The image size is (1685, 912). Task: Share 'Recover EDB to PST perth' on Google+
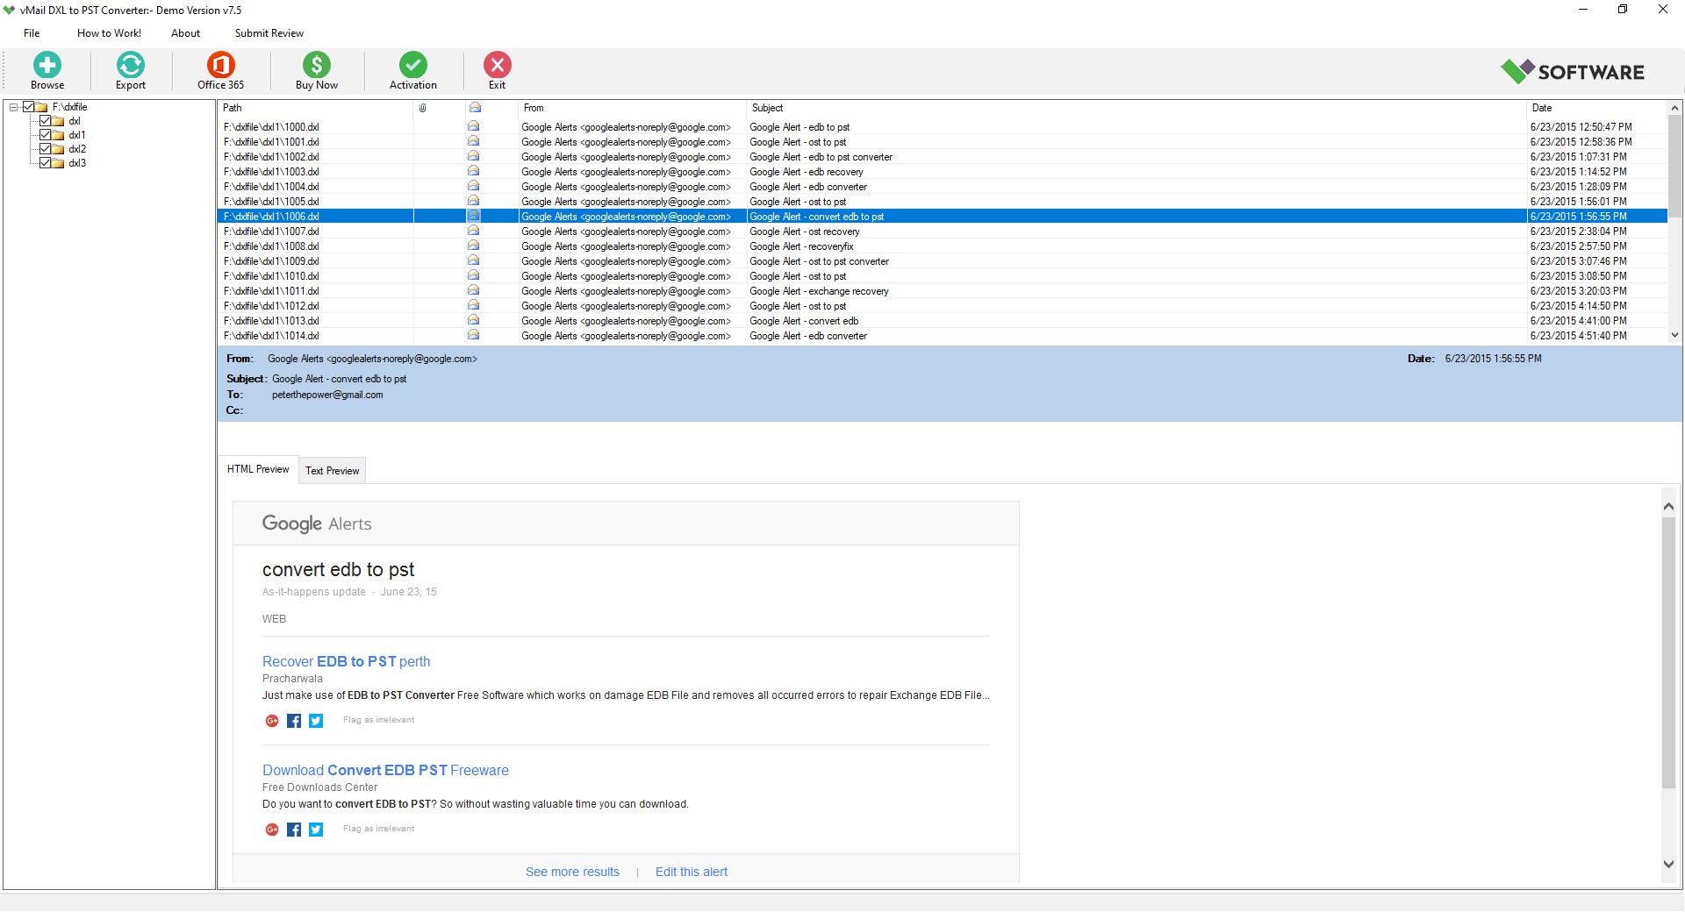(272, 721)
